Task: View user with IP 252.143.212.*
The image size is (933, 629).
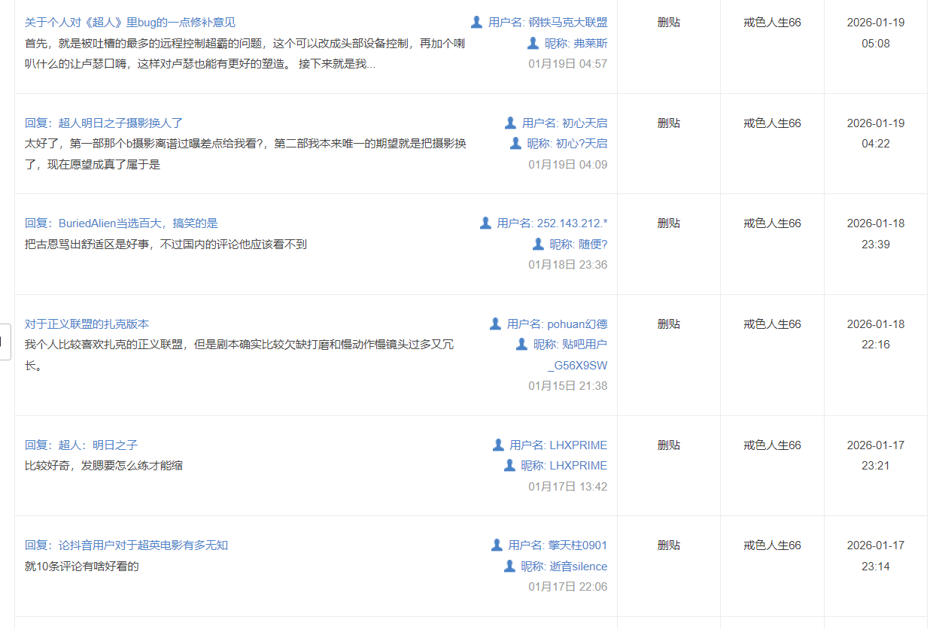Action: [572, 223]
